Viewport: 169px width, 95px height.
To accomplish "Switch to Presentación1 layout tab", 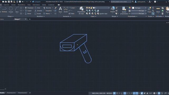I will (x=11, y=93).
